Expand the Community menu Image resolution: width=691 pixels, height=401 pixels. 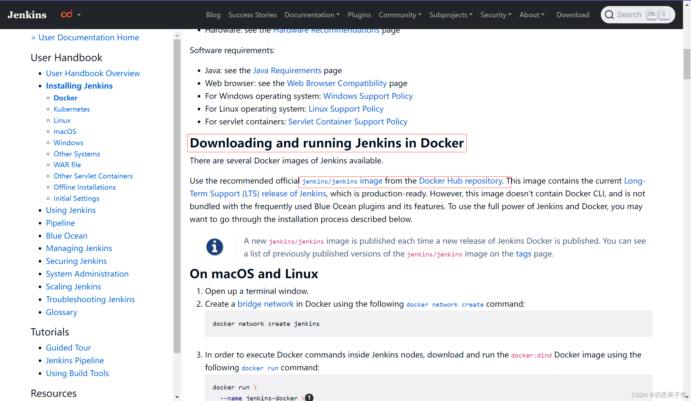click(400, 15)
